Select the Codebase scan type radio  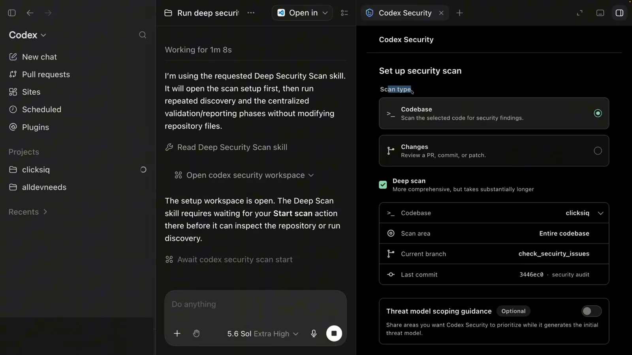pyautogui.click(x=598, y=113)
